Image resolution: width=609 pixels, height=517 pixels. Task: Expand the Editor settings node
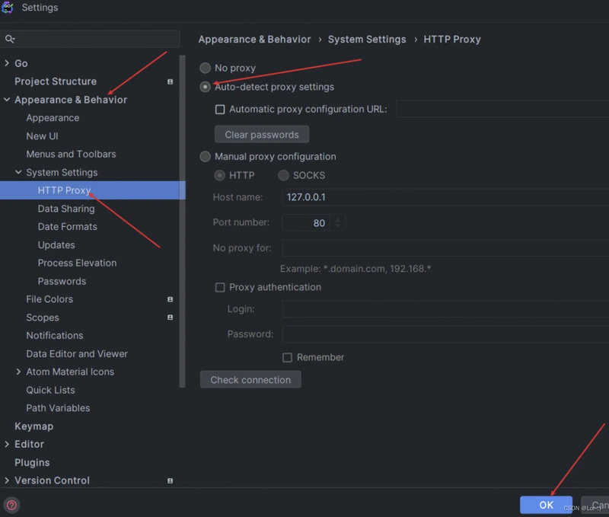coord(7,444)
